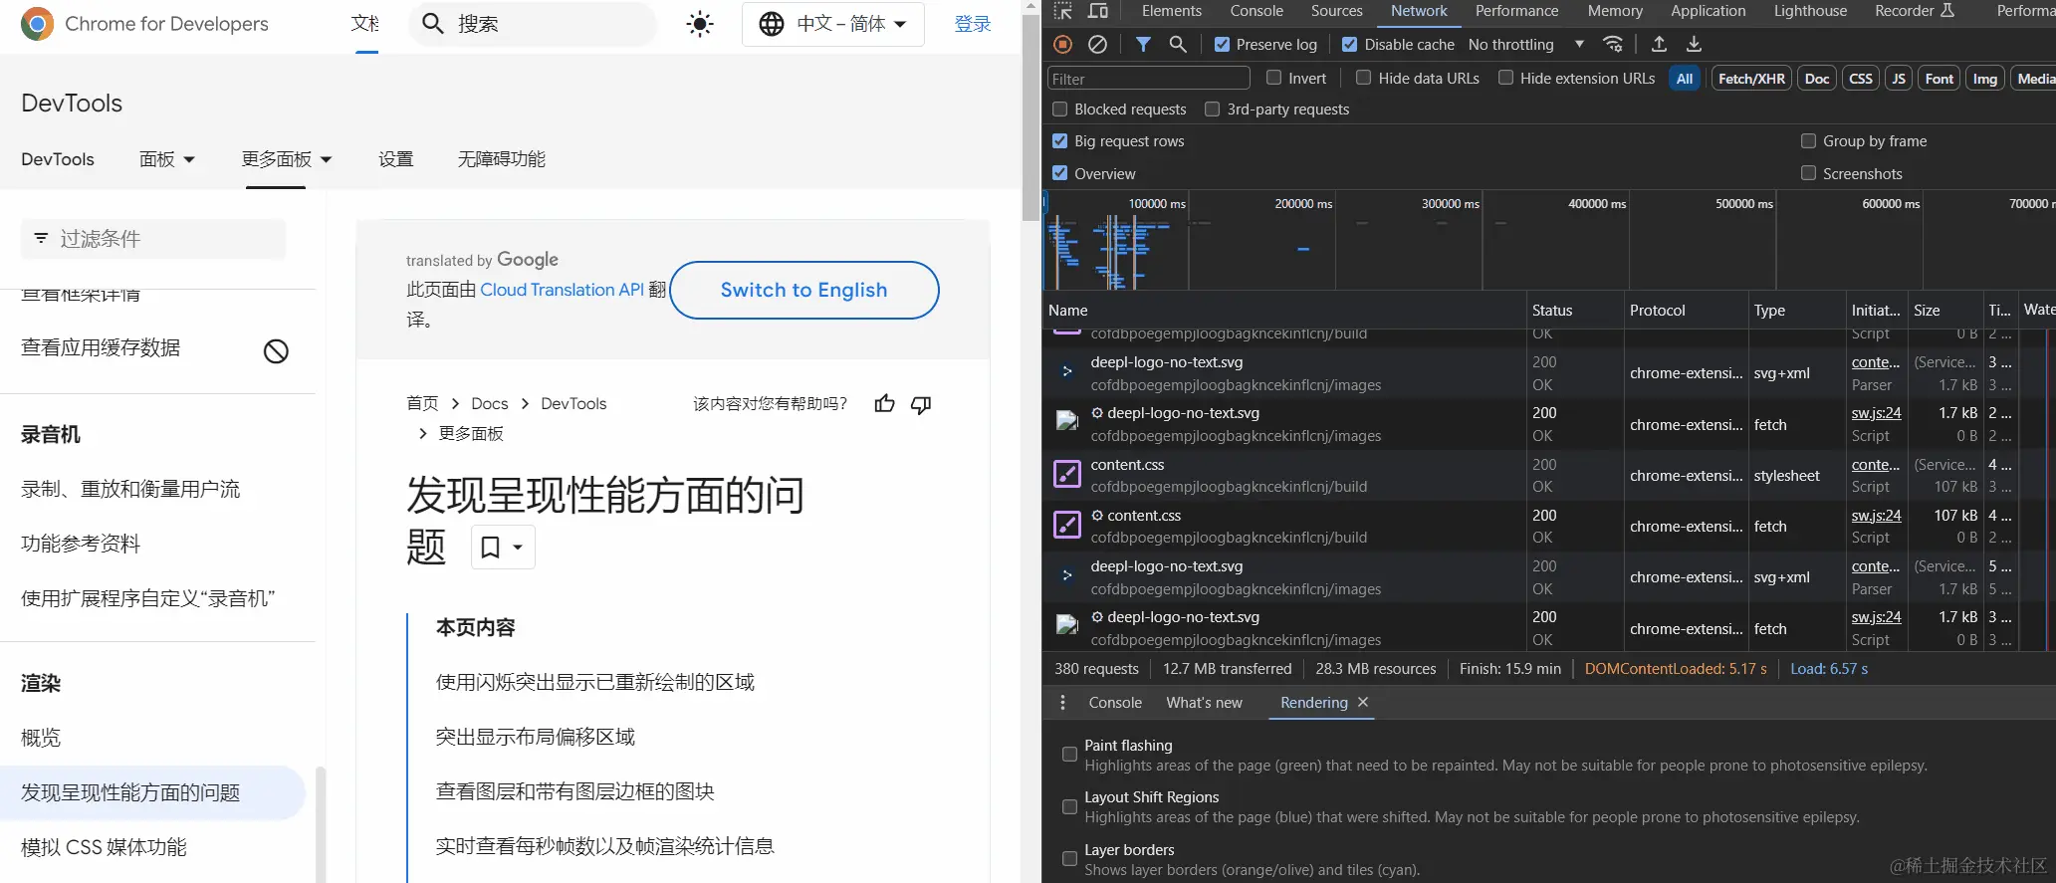Viewport: 2056px width, 883px height.
Task: Open the No throttling dropdown
Action: pos(1525,44)
